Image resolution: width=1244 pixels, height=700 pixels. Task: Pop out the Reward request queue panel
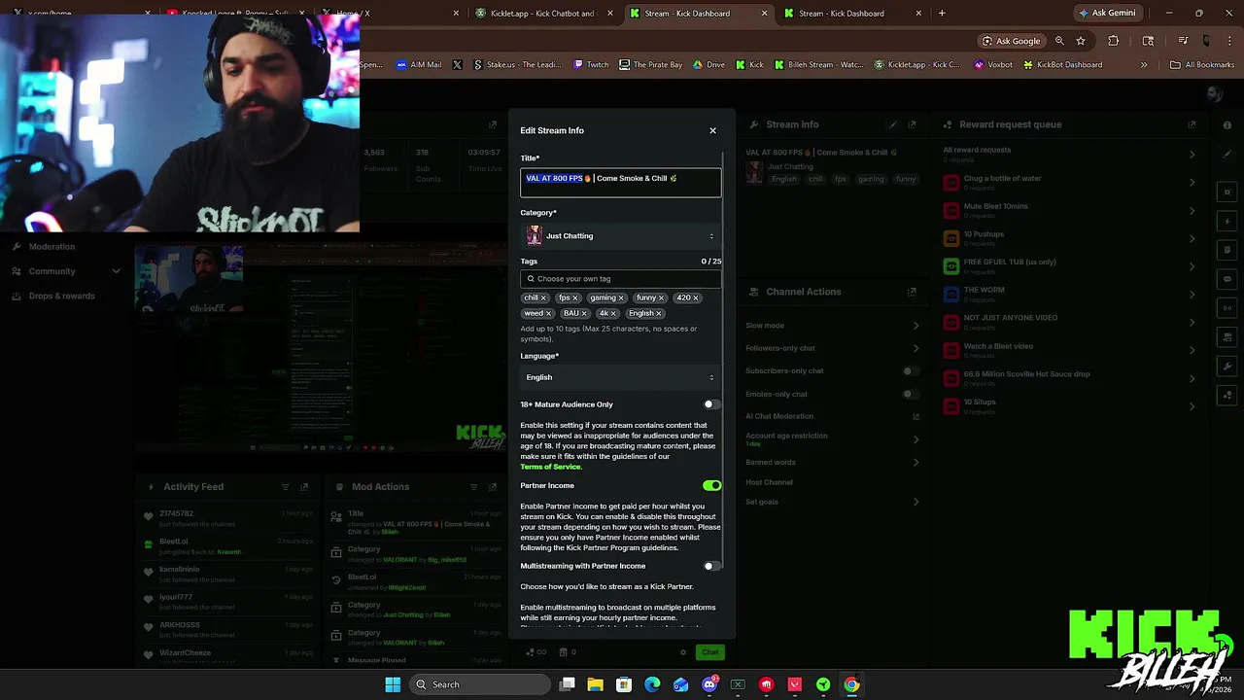tap(1192, 124)
